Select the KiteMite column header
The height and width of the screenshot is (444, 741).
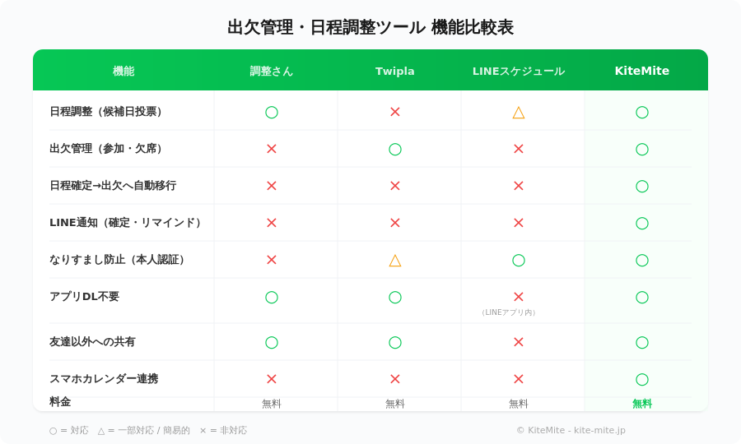(x=642, y=71)
